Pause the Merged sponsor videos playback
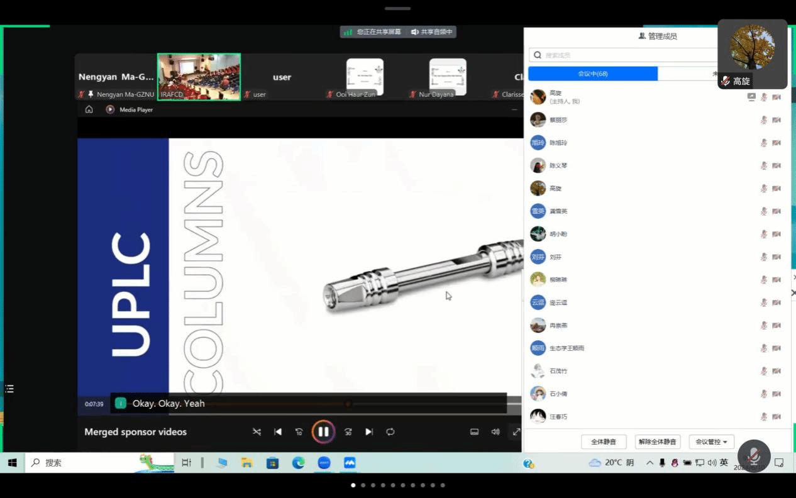Image resolution: width=796 pixels, height=498 pixels. tap(323, 432)
